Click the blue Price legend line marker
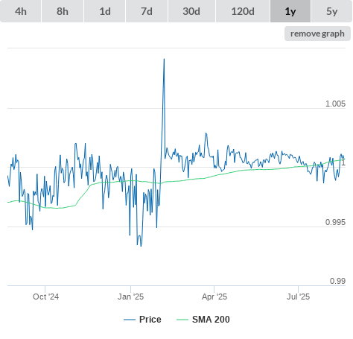Viewport: 353px width, 339px height. click(130, 320)
